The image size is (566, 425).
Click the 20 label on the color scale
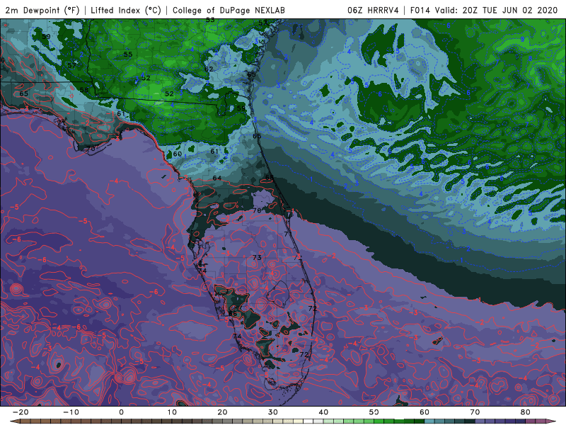coord(222,412)
